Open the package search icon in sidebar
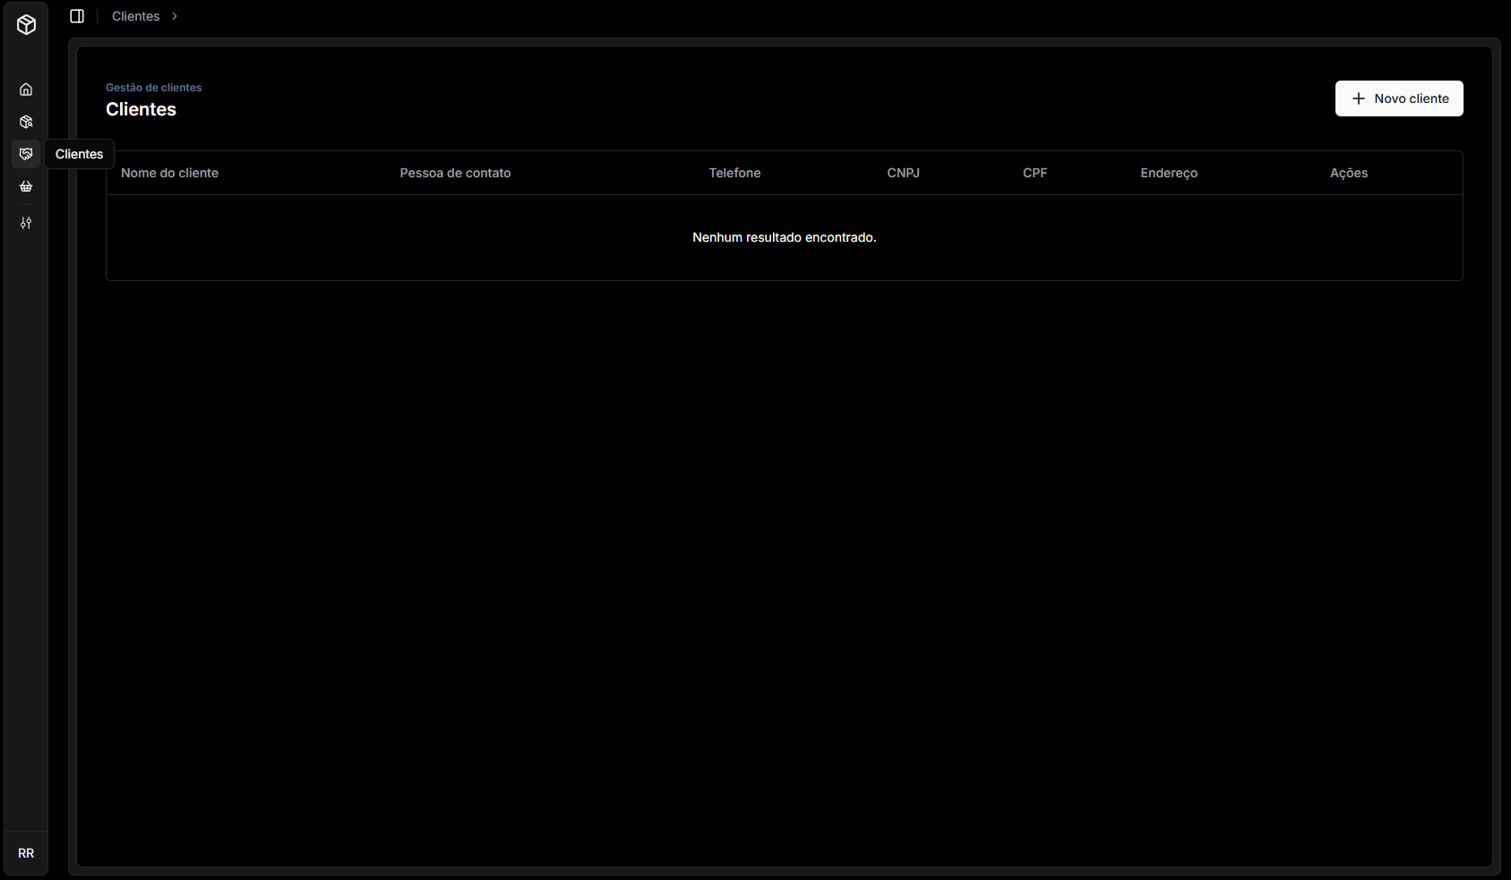 [x=26, y=122]
